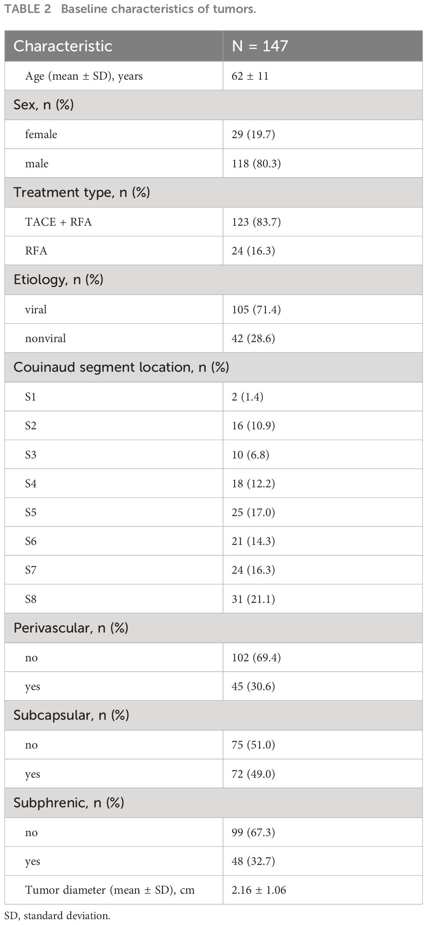Click the S8 value 31 (21.1)

(253, 599)
